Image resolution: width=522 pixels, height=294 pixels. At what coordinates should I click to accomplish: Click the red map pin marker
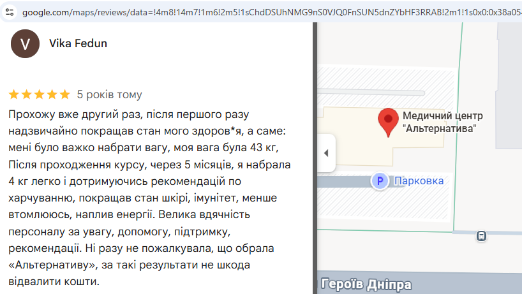[x=388, y=122]
